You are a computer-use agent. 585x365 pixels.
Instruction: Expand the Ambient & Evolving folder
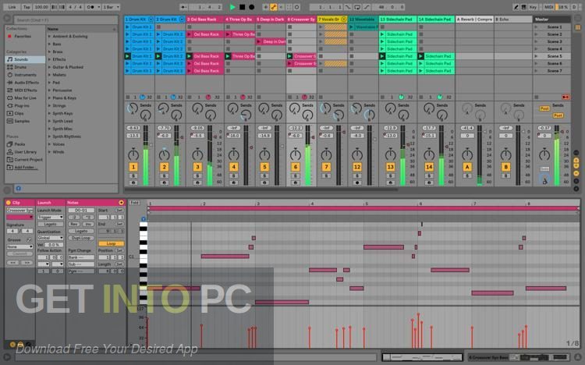[x=49, y=37]
